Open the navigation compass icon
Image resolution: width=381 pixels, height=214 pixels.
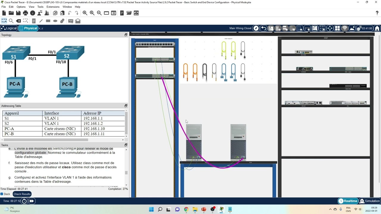[x=256, y=28]
